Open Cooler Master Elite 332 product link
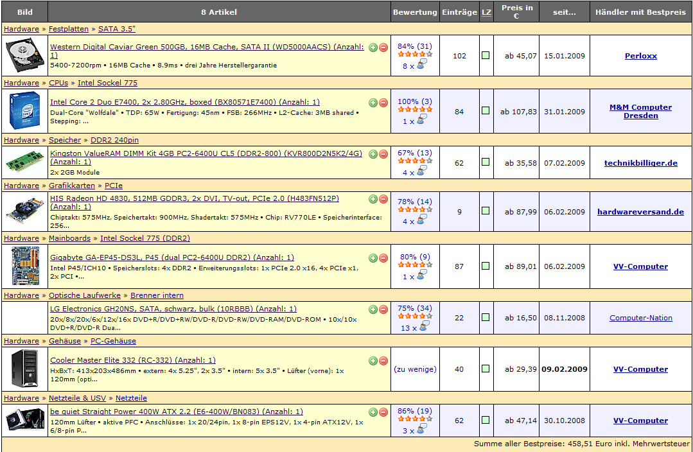Image resolution: width=693 pixels, height=452 pixels. click(133, 360)
